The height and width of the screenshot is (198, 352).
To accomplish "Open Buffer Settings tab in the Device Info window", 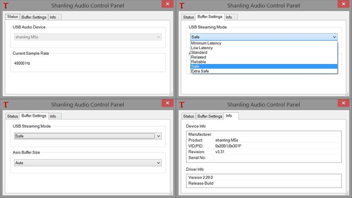I will point(210,116).
